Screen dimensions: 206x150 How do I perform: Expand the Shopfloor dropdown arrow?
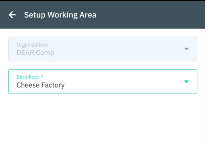(186, 82)
